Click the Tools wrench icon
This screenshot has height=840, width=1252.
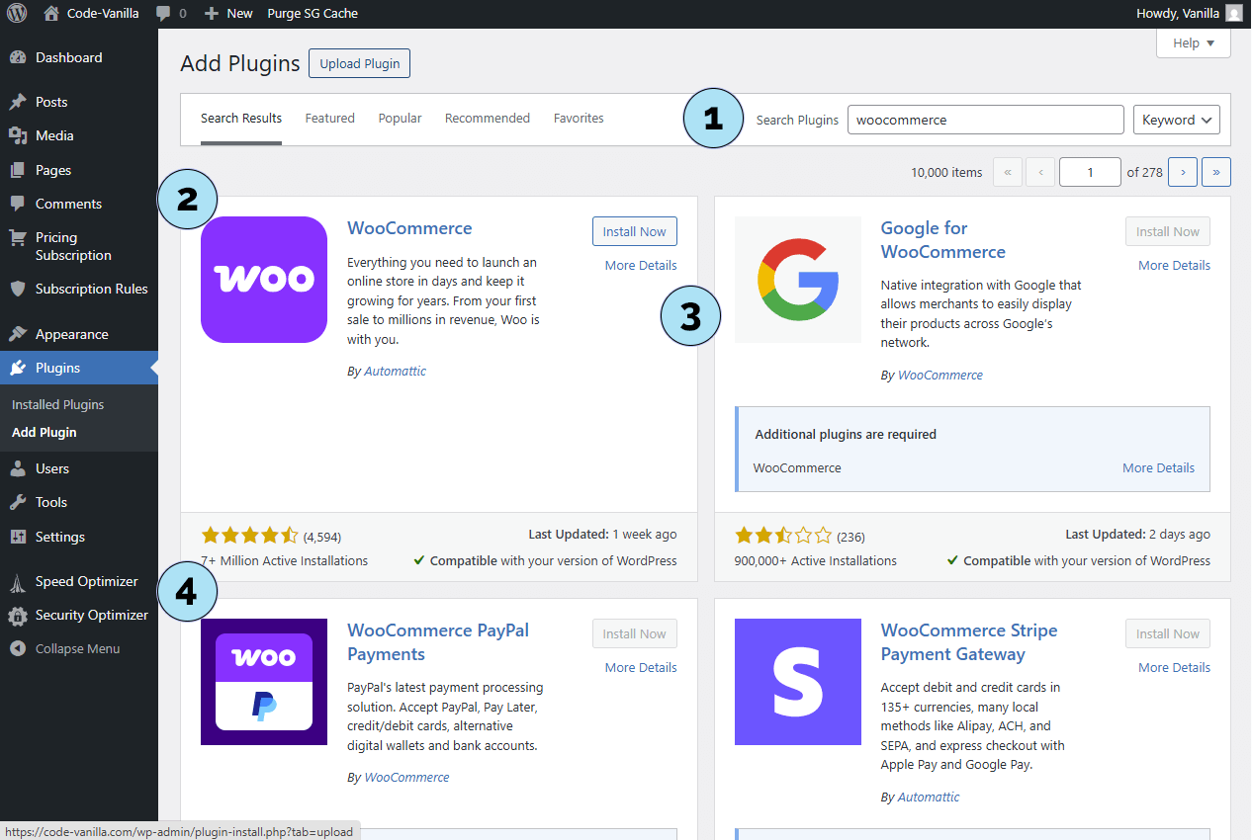[x=18, y=502]
